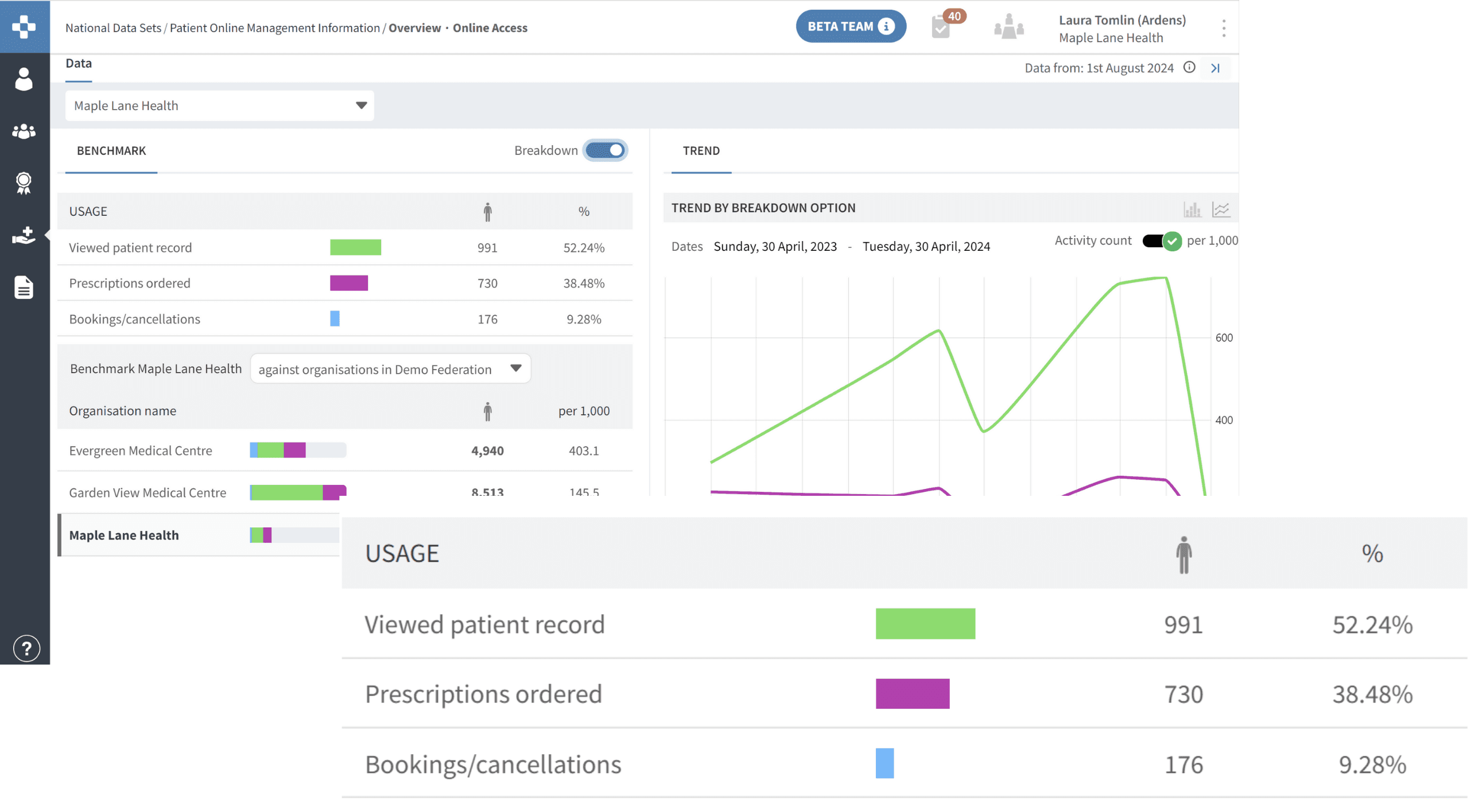Click the BETA TEAM button
1482x804 pixels.
[850, 26]
